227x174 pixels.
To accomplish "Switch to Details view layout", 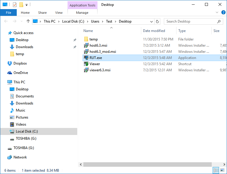I will [x=216, y=170].
